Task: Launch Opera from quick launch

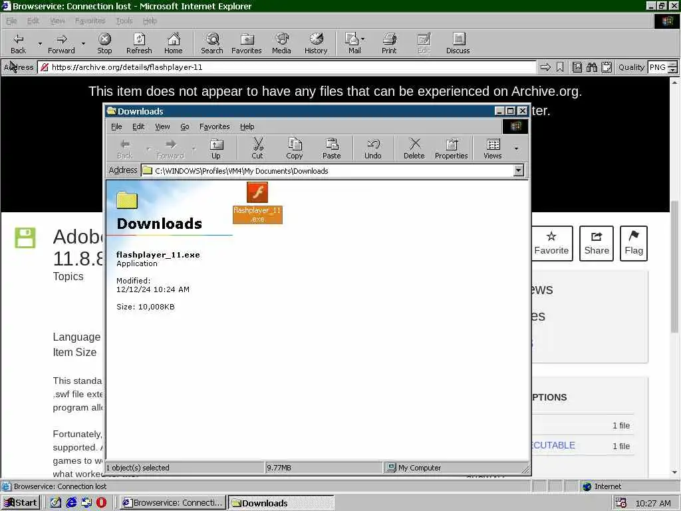Action: coord(102,503)
